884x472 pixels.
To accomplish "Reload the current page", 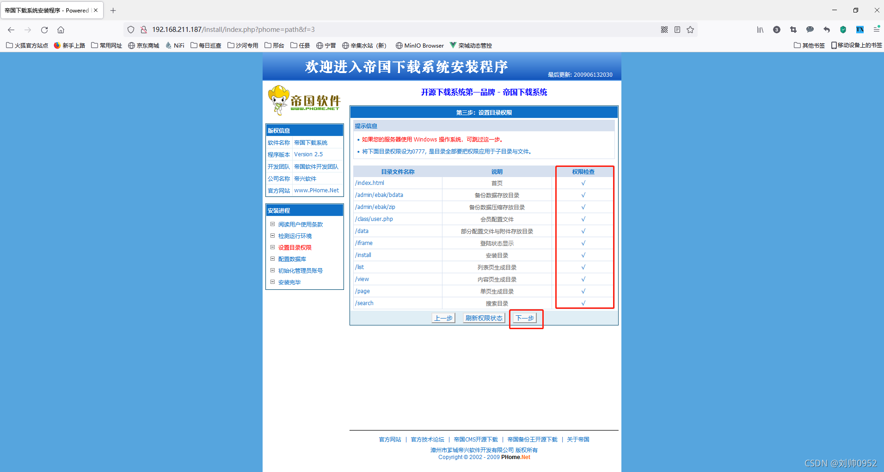I will coord(44,30).
